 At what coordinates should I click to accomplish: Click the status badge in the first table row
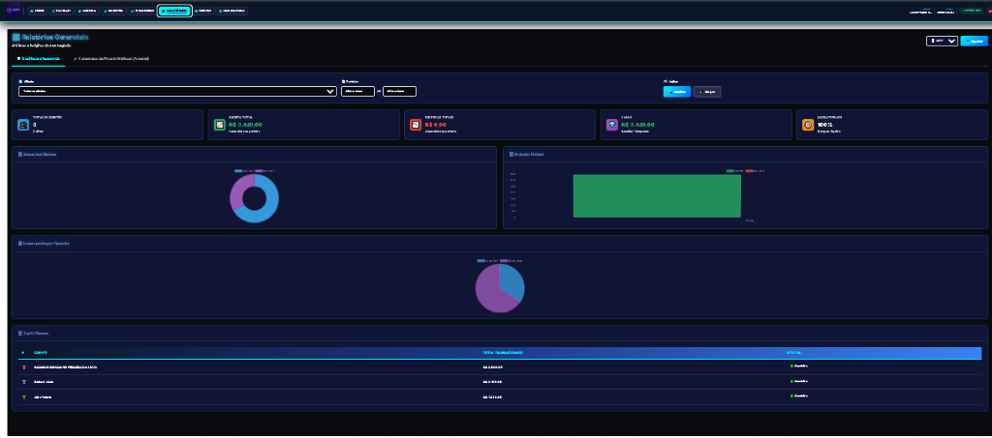(799, 366)
